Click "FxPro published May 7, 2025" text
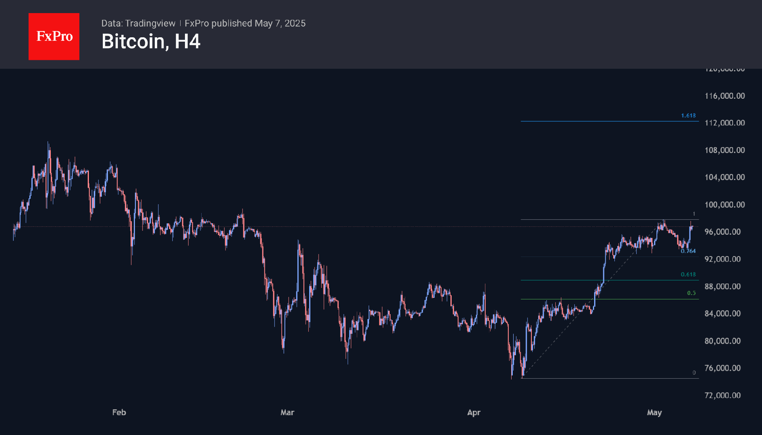Image resolution: width=762 pixels, height=435 pixels. tap(245, 23)
